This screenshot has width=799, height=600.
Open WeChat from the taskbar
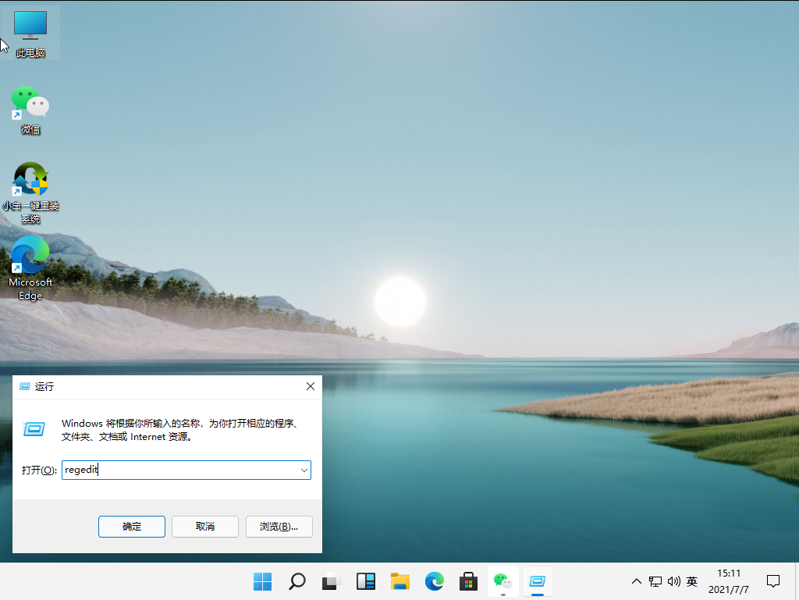(502, 581)
